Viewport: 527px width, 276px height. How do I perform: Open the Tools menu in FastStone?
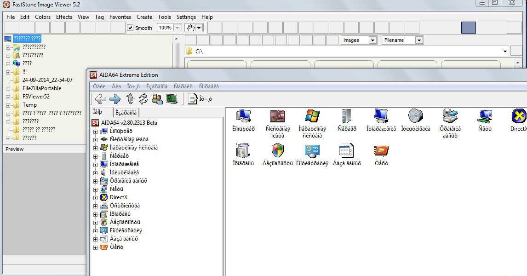point(164,17)
